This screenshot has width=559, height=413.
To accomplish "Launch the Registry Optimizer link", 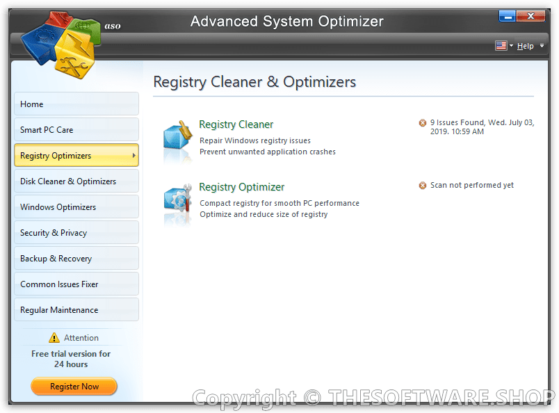I will click(x=242, y=187).
